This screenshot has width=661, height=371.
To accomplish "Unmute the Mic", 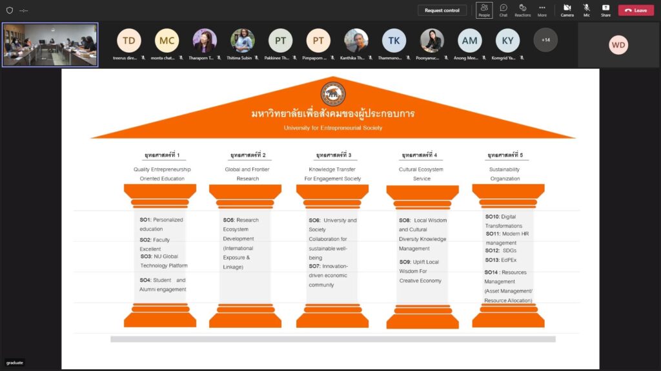I will [586, 10].
